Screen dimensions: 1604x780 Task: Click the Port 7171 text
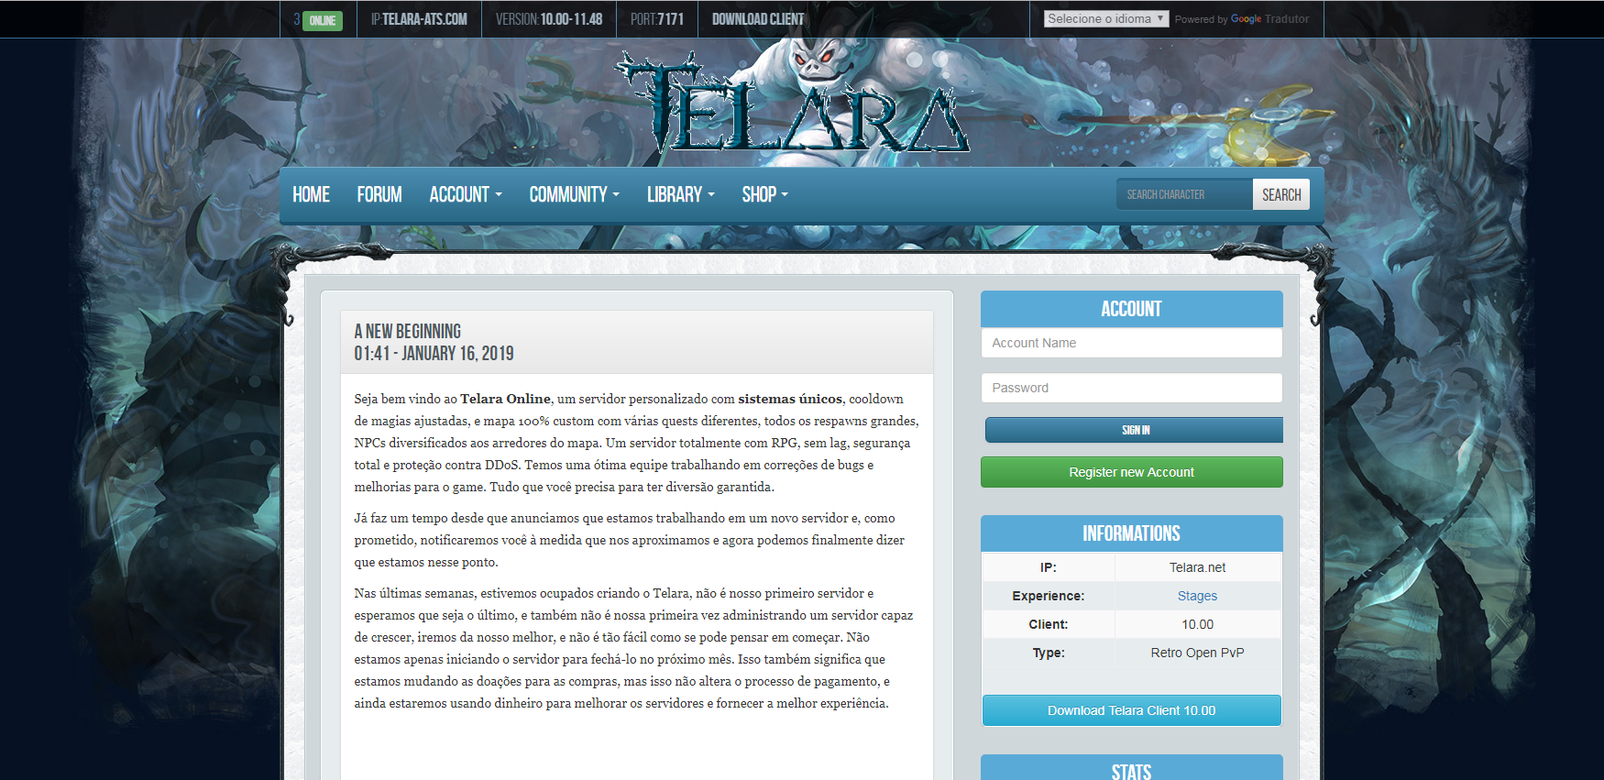click(x=657, y=19)
